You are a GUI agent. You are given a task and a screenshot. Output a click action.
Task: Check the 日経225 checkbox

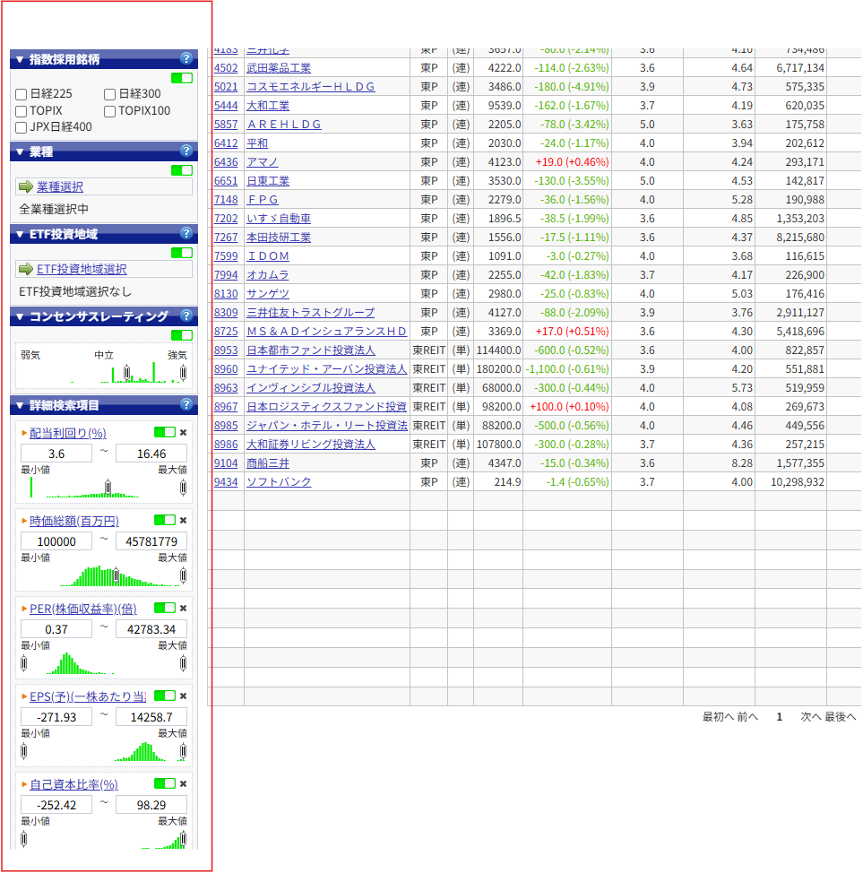22,94
